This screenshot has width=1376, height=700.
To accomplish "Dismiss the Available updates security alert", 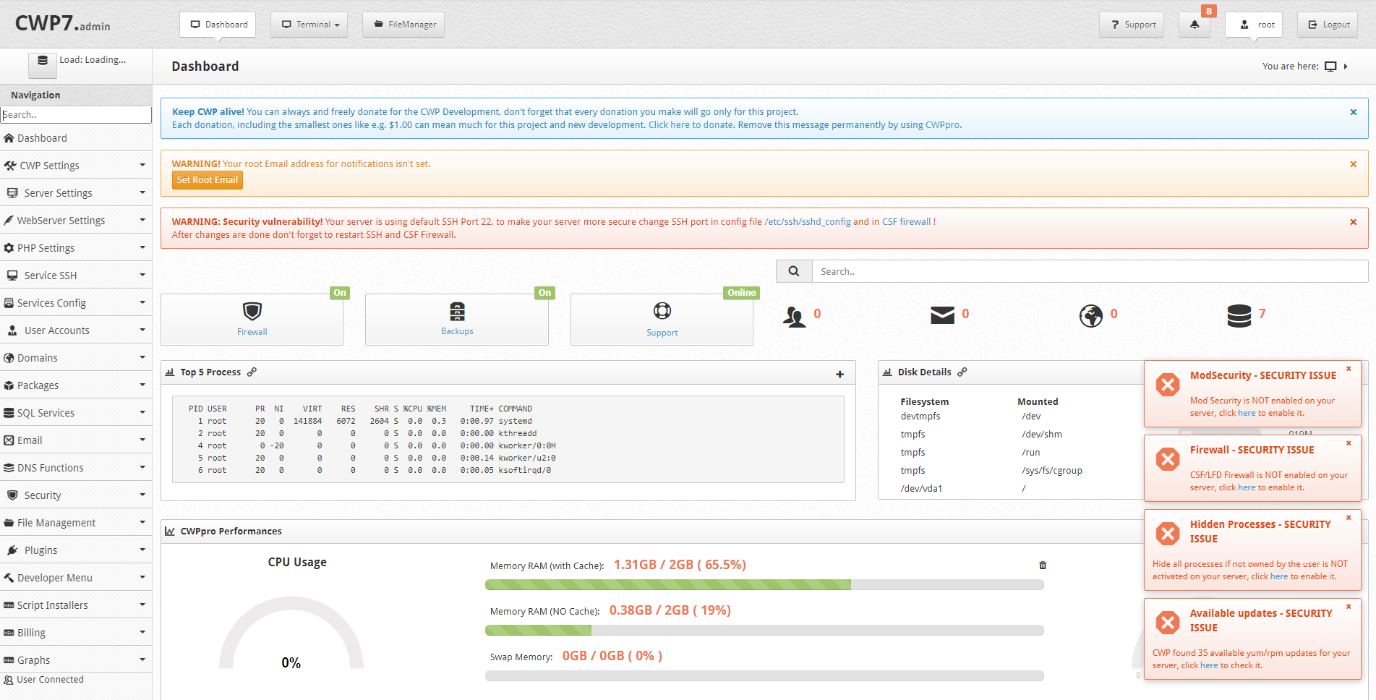I will [1349, 607].
